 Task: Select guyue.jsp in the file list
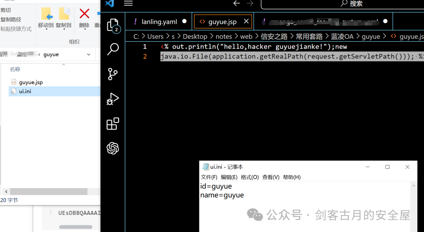coord(31,82)
